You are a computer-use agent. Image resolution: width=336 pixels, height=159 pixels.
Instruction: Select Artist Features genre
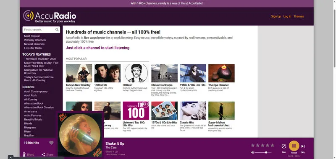click(33, 115)
